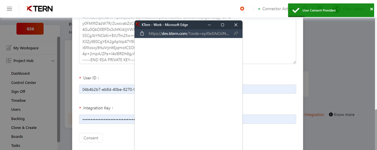Open Control Center from sidebar
The width and height of the screenshot is (377, 150).
click(x=24, y=83)
